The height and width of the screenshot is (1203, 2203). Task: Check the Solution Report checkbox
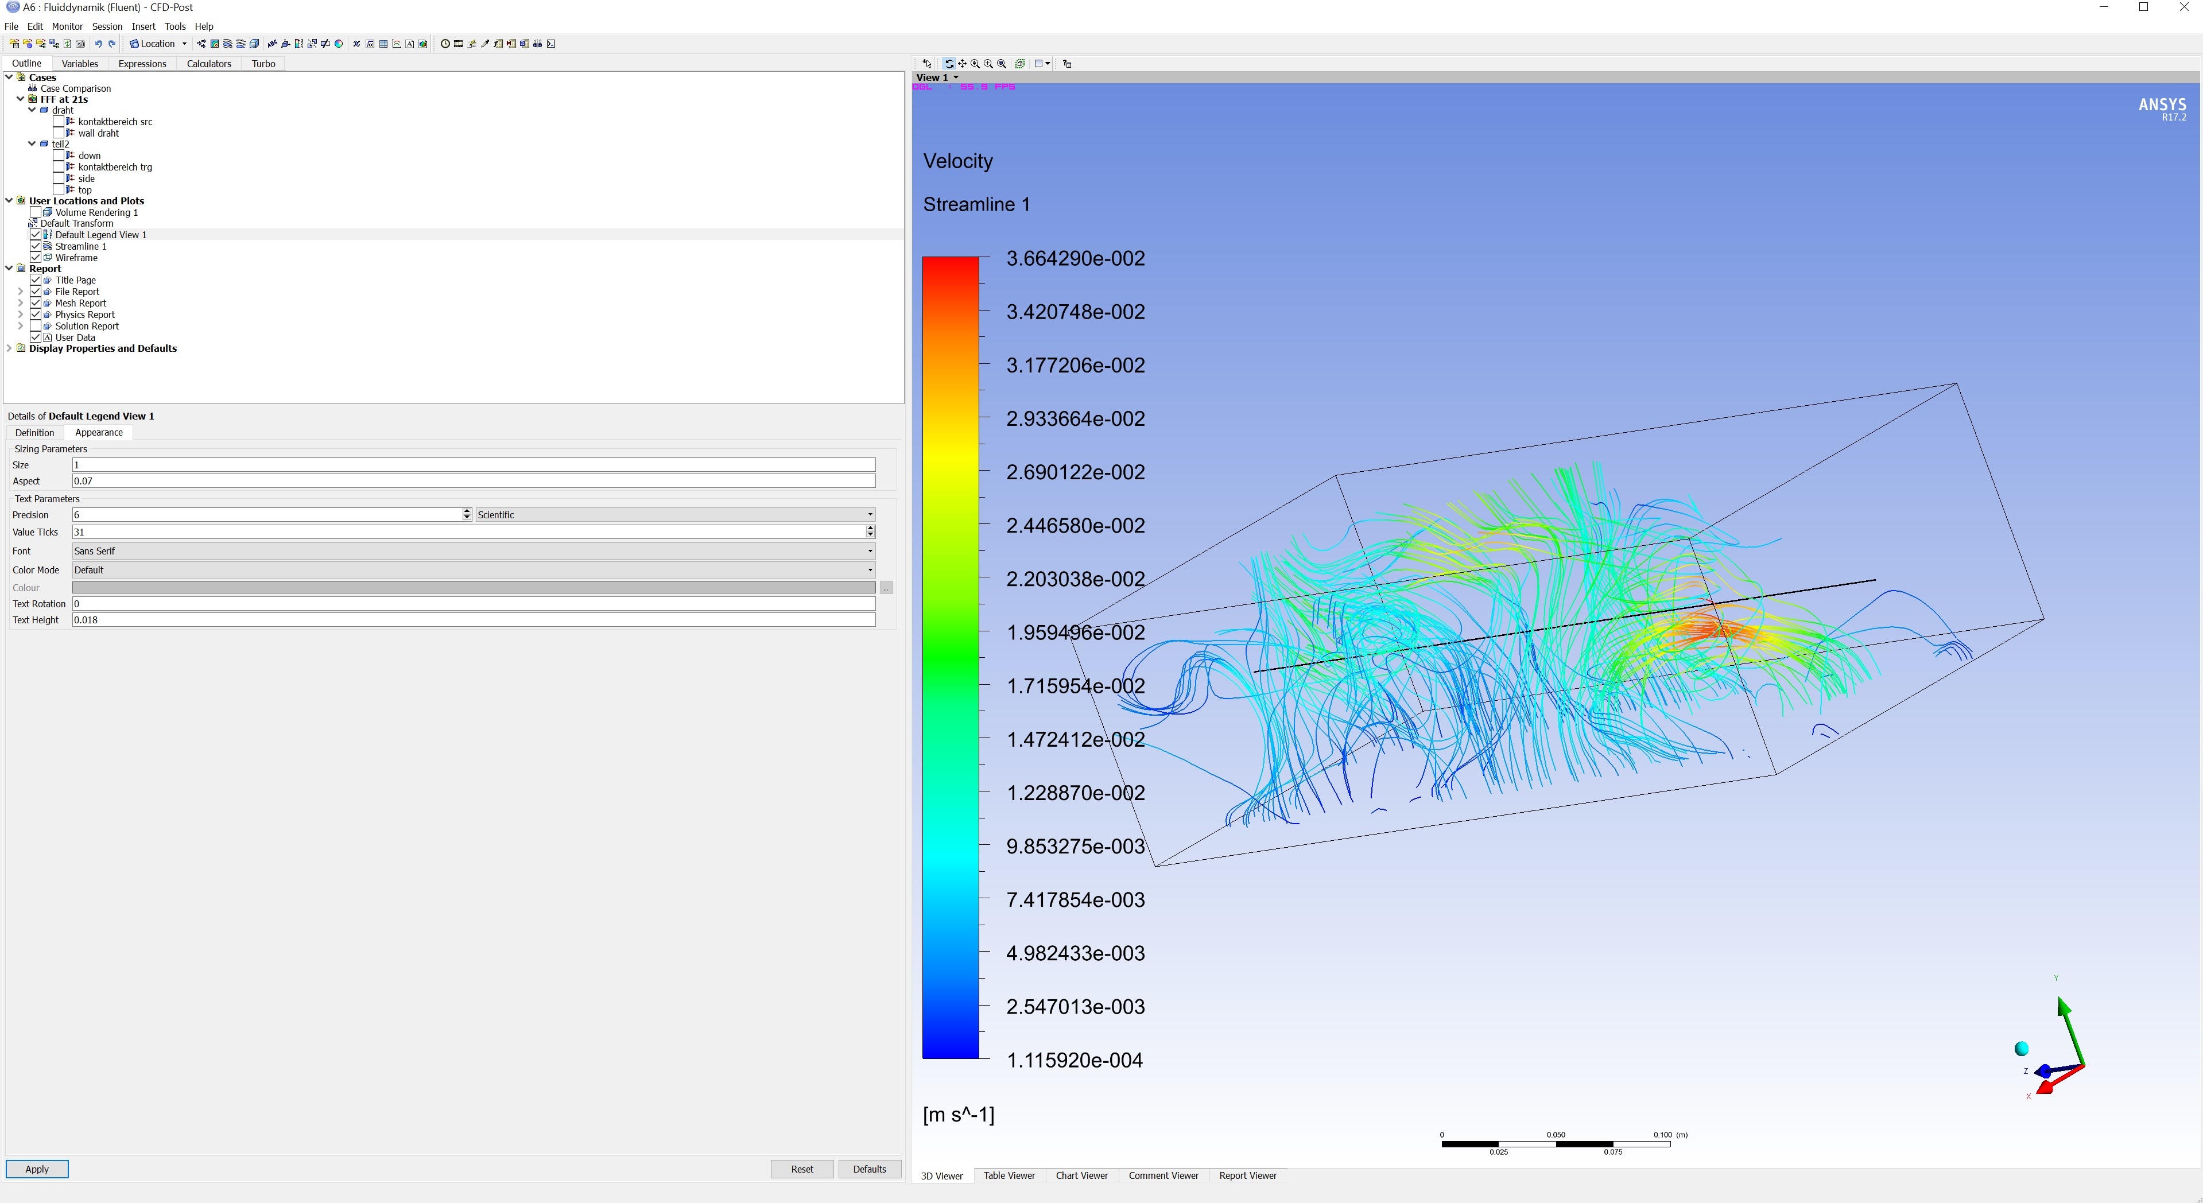pyautogui.click(x=35, y=326)
